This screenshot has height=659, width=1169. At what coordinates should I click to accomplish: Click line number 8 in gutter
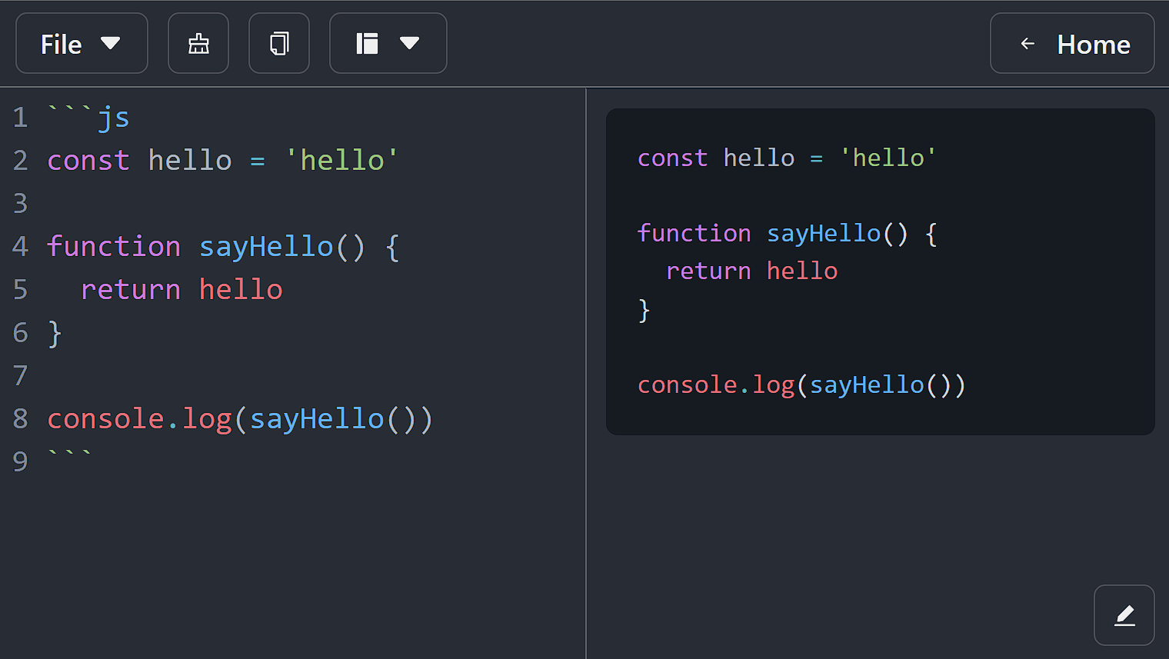21,419
